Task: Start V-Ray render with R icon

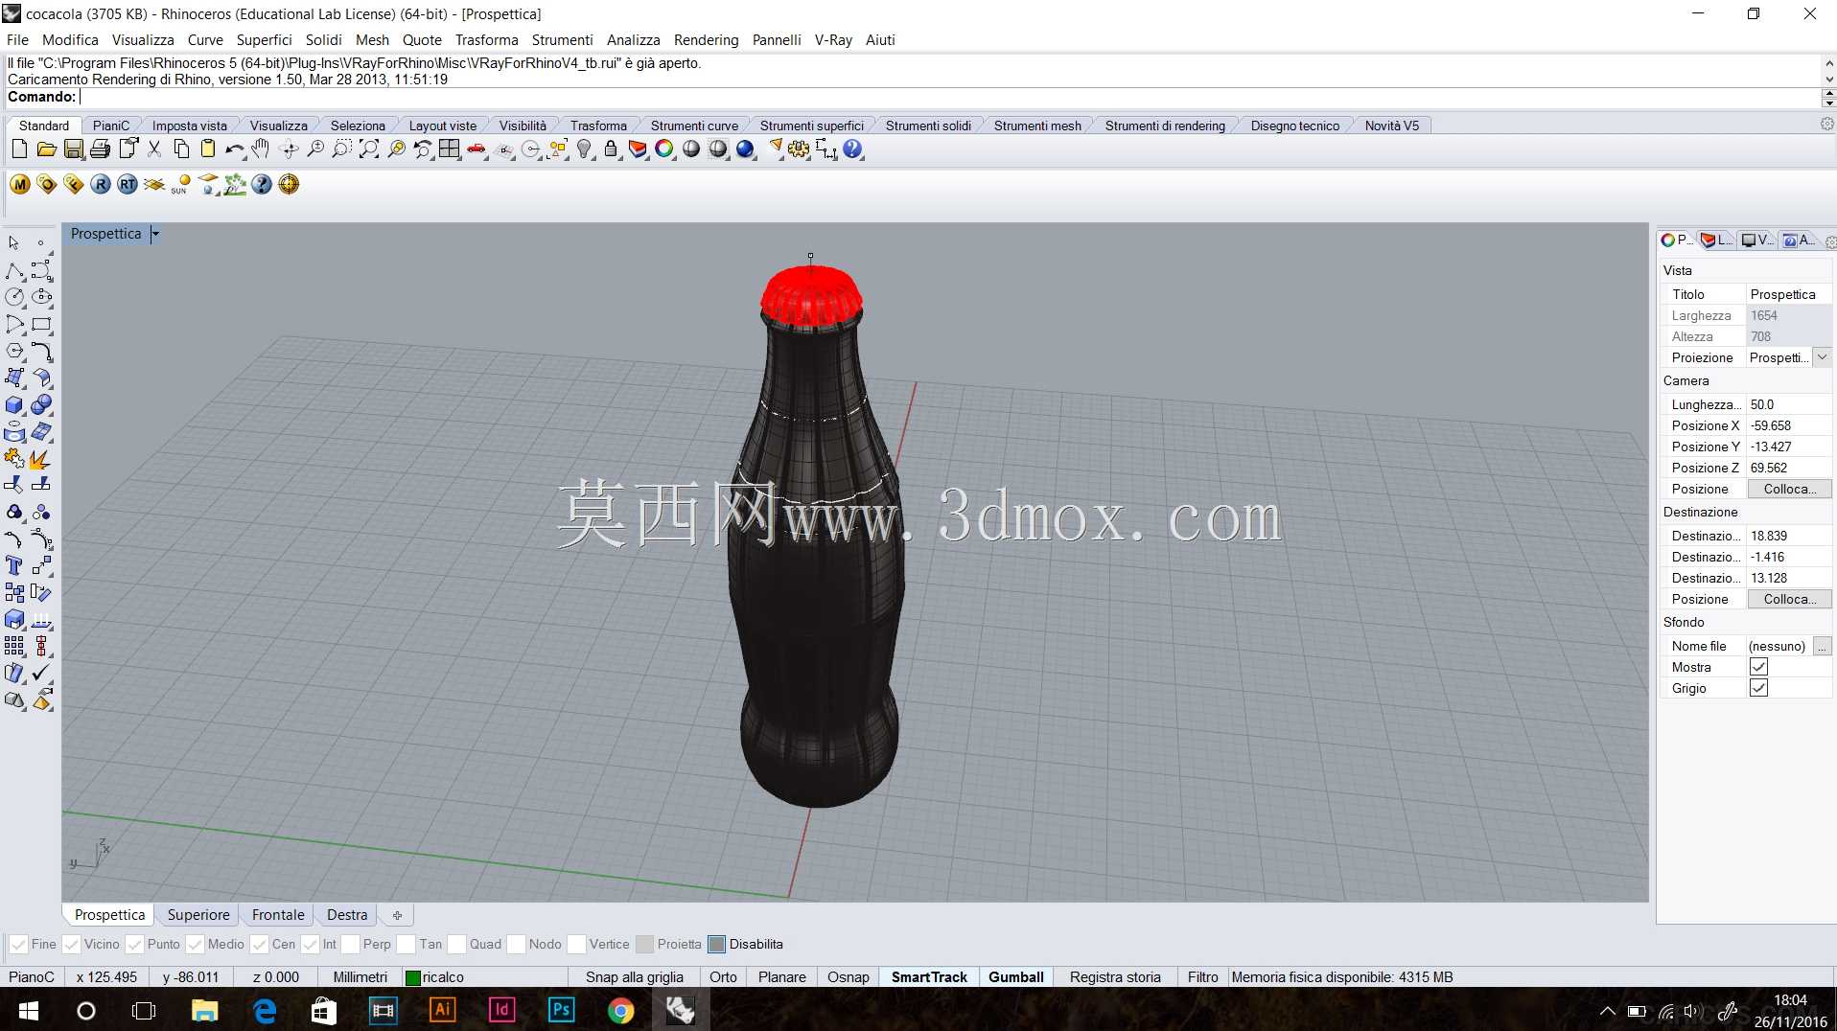Action: click(x=101, y=184)
